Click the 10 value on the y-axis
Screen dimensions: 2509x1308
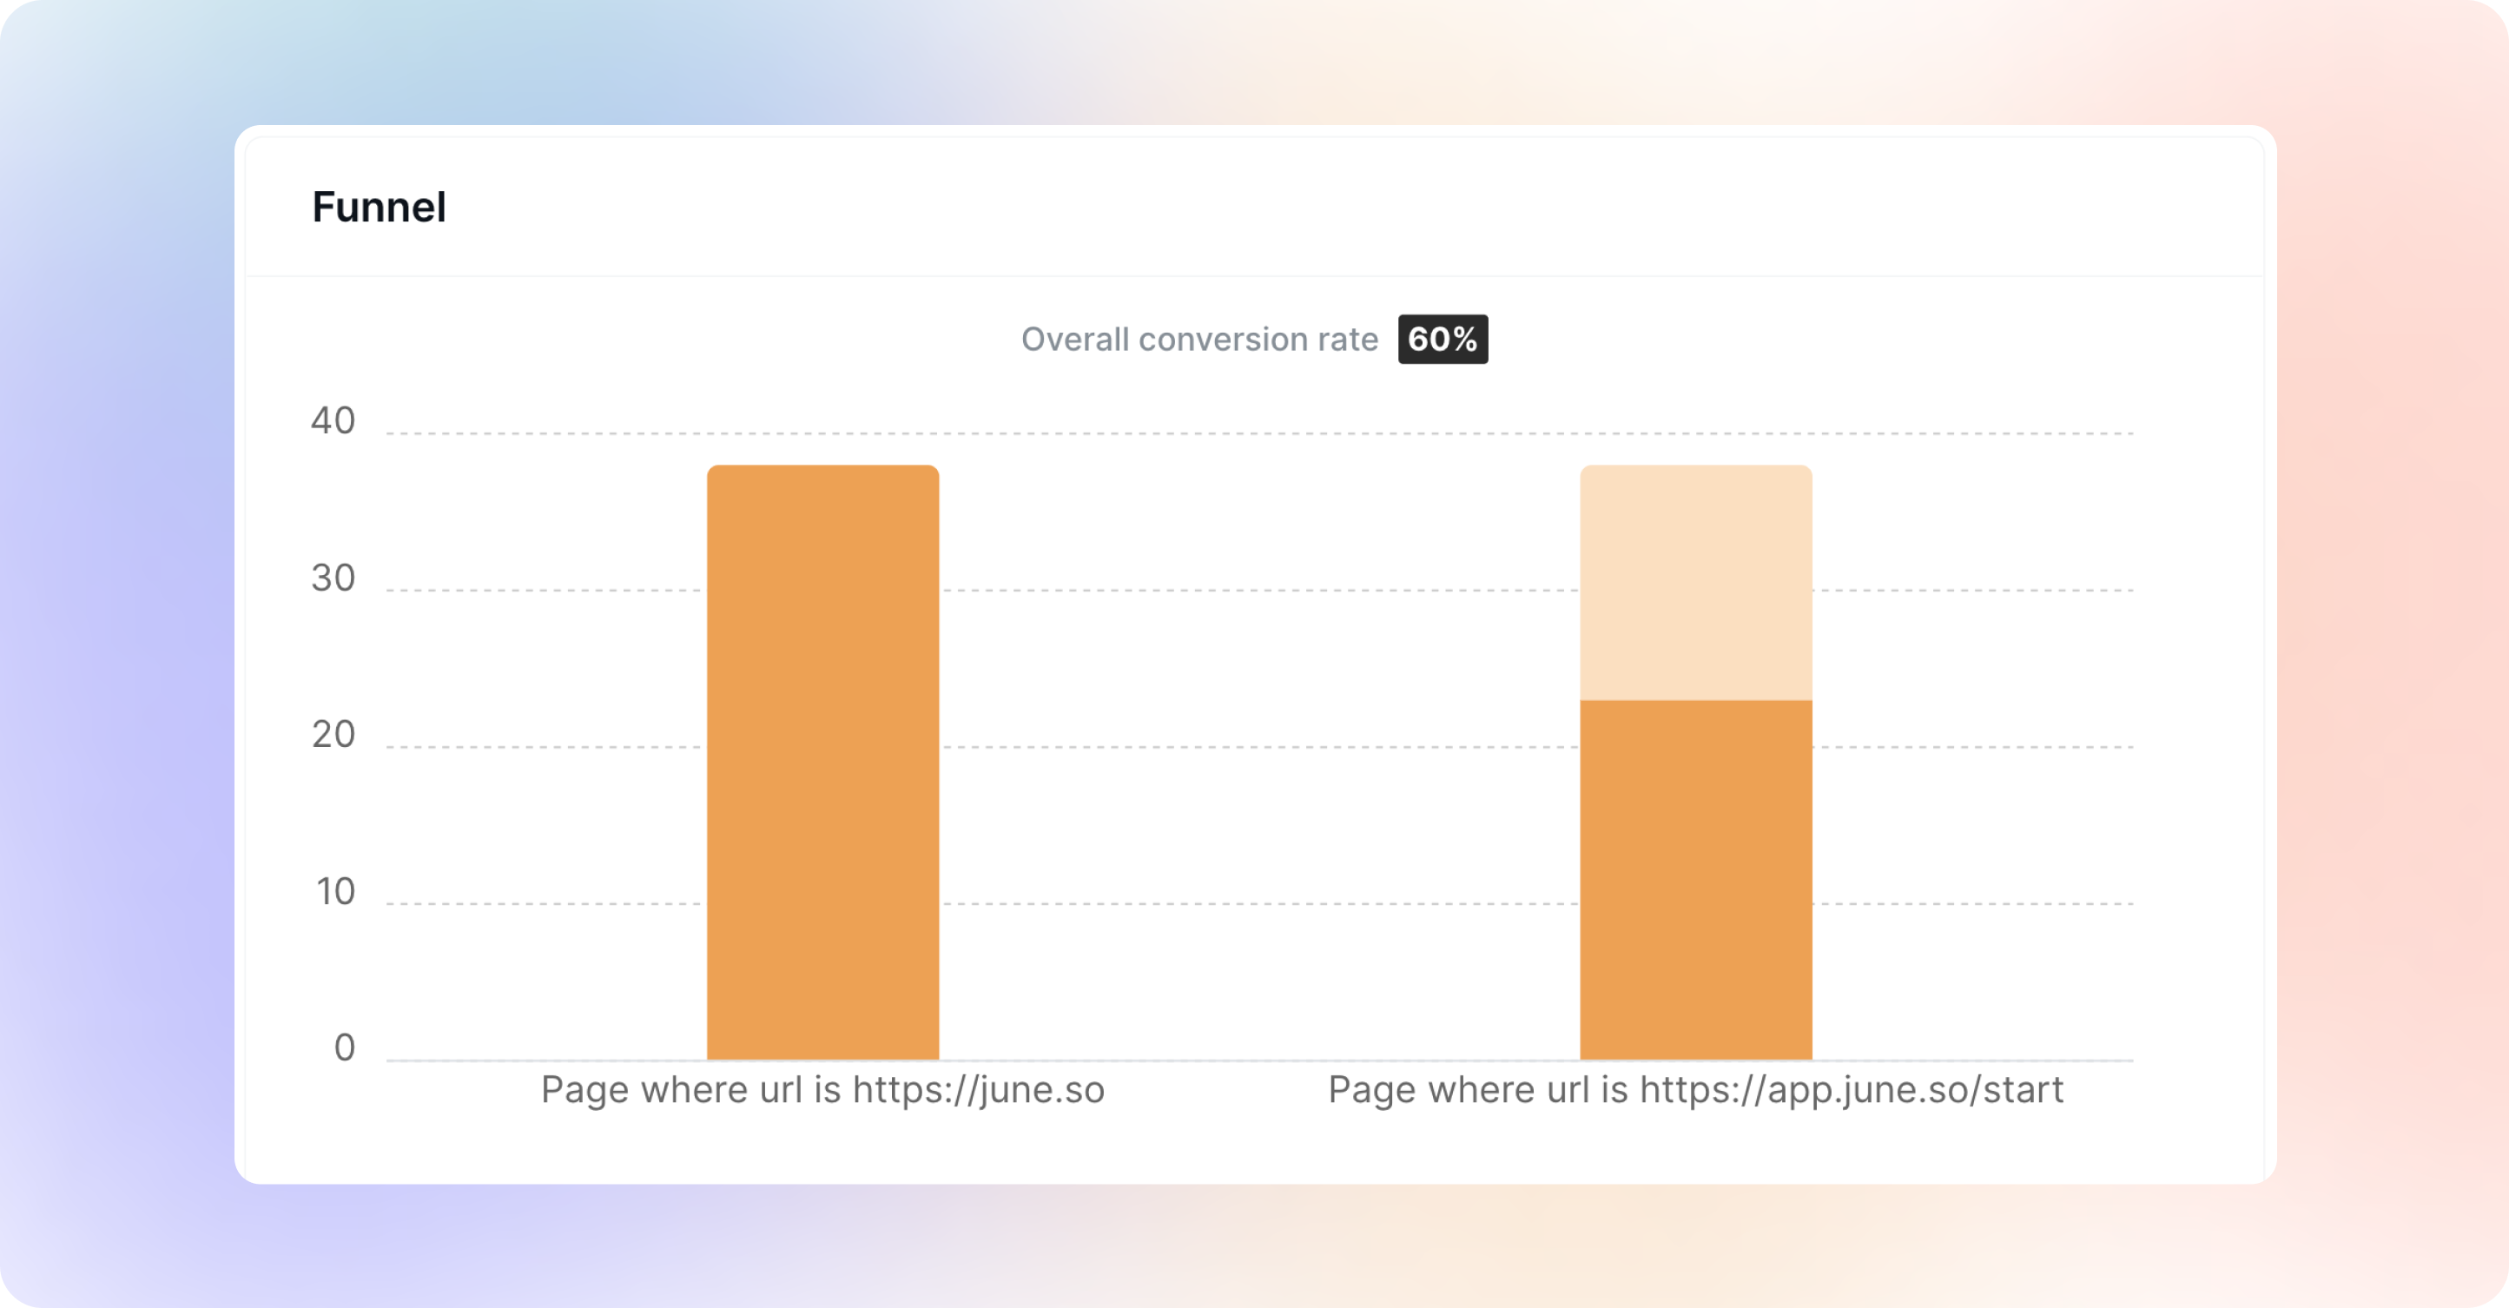coord(335,892)
